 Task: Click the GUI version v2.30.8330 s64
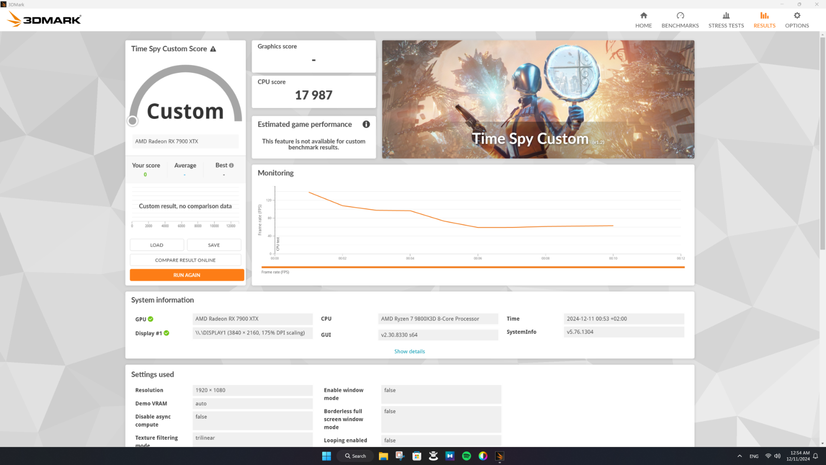(438, 335)
